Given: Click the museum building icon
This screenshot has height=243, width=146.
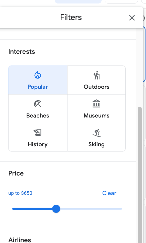Looking at the screenshot, I should click(x=97, y=103).
